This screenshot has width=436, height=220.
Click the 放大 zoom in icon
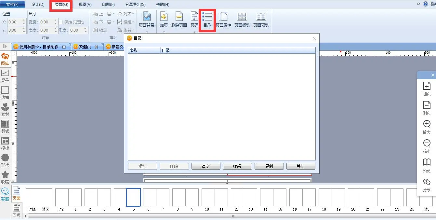tap(427, 127)
